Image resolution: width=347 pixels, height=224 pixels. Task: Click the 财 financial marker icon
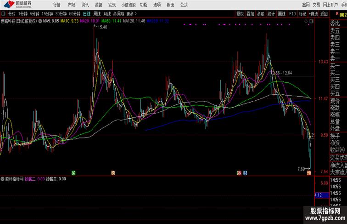coord(246,173)
